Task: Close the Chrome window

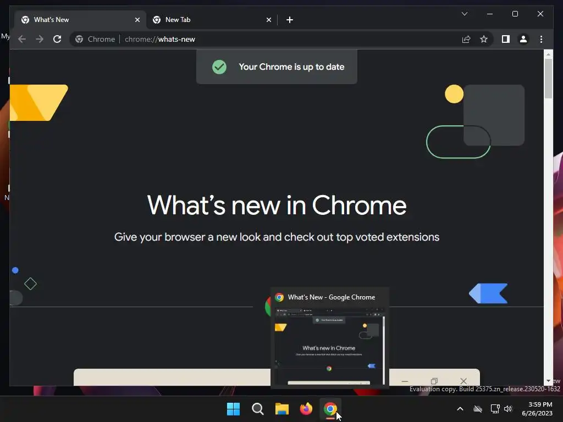Action: 540,14
